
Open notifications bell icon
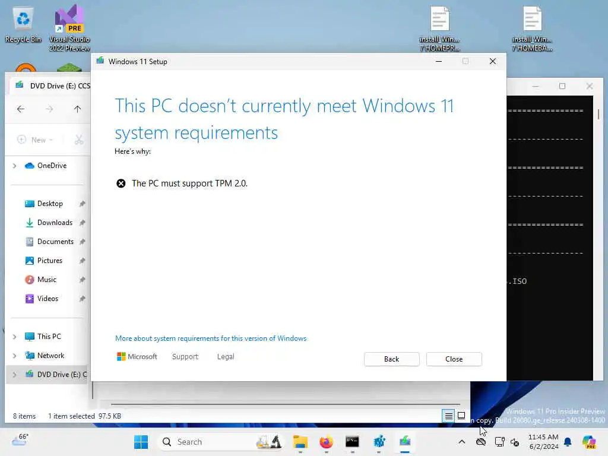coord(568,442)
